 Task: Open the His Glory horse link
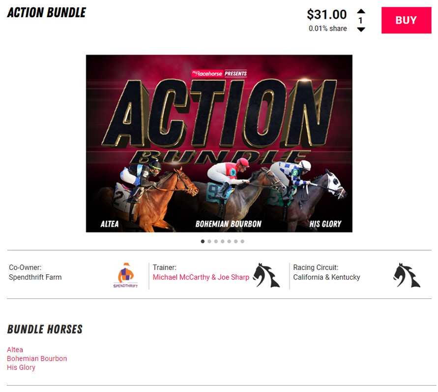coord(21,367)
